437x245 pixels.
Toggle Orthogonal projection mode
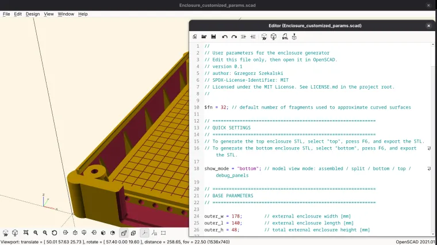133,233
